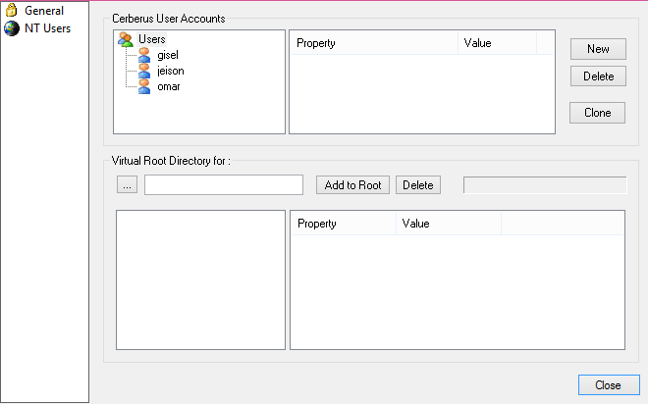Select user gisel in the tree
Image resolution: width=648 pixels, height=404 pixels.
[x=168, y=55]
